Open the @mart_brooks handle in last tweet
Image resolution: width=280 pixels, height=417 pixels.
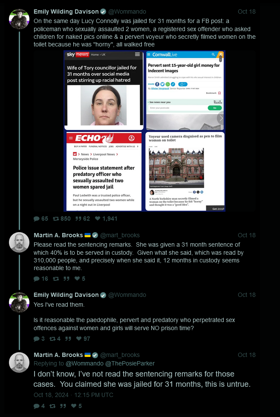(120, 355)
